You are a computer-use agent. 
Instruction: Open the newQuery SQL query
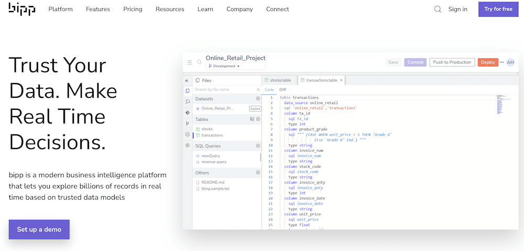click(x=211, y=156)
